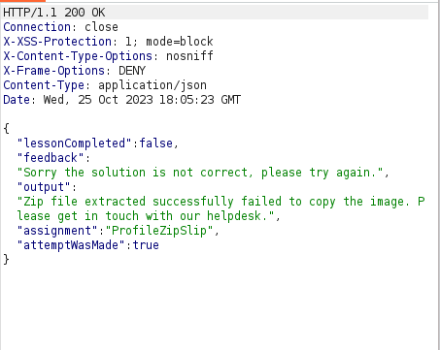This screenshot has width=440, height=350.
Task: Click the "feedback" JSON key
Action: 51,158
